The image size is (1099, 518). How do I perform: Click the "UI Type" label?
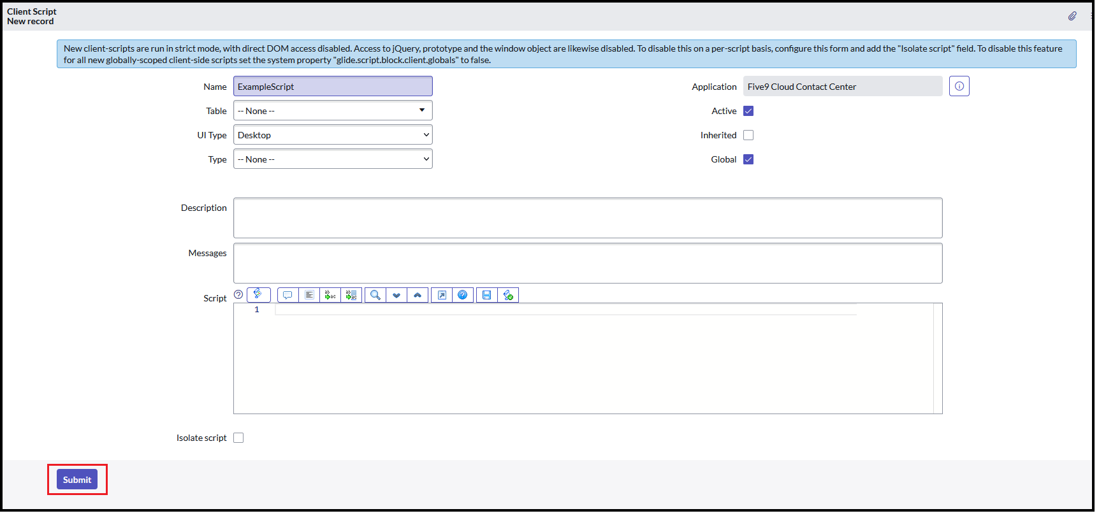[x=212, y=135]
